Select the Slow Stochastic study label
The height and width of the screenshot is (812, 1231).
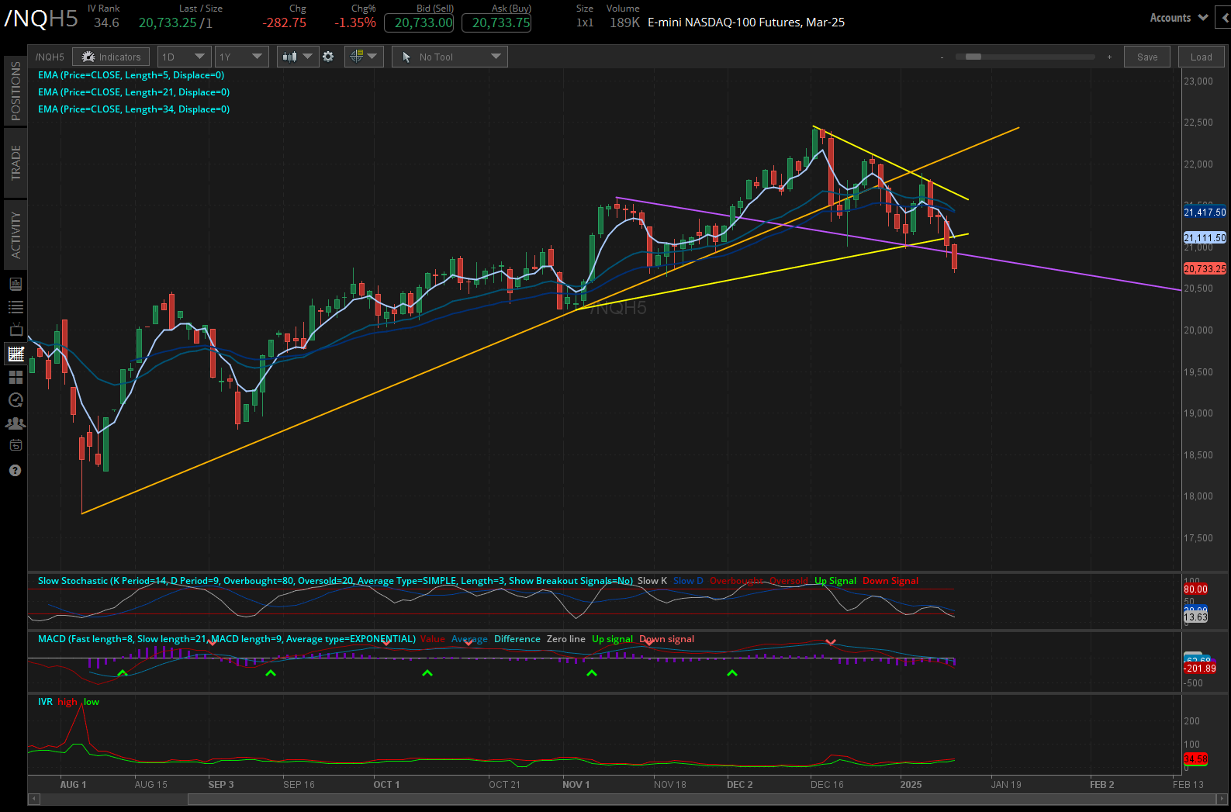(335, 581)
